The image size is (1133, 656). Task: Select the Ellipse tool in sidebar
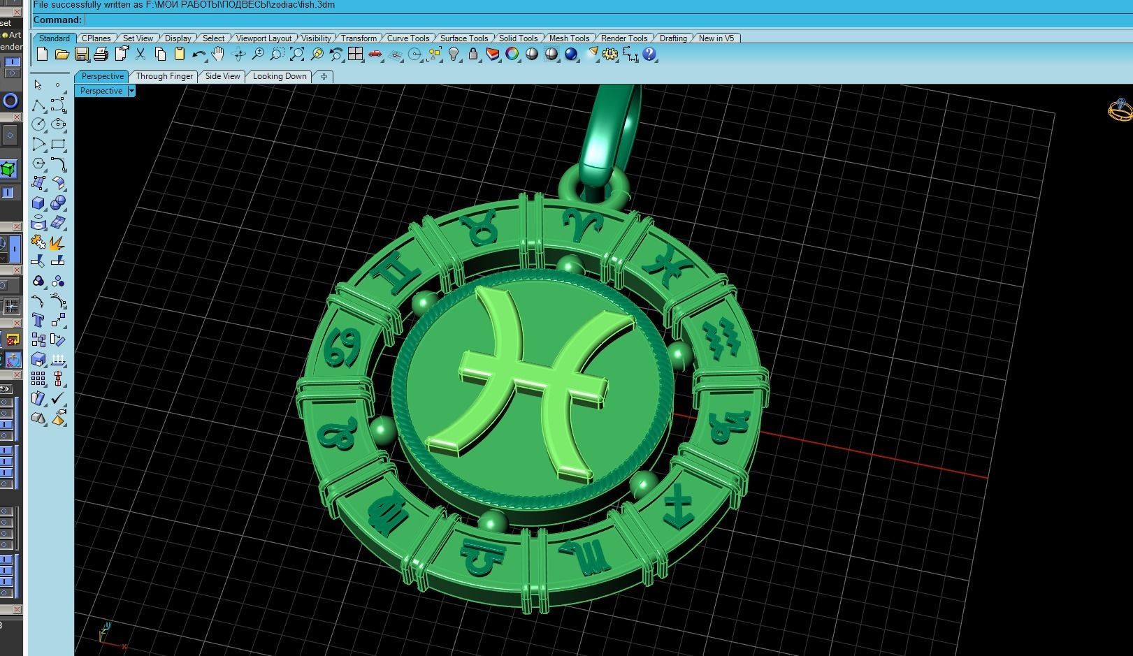[58, 124]
